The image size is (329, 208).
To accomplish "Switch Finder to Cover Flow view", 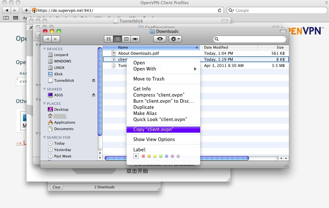I will tap(135, 39).
